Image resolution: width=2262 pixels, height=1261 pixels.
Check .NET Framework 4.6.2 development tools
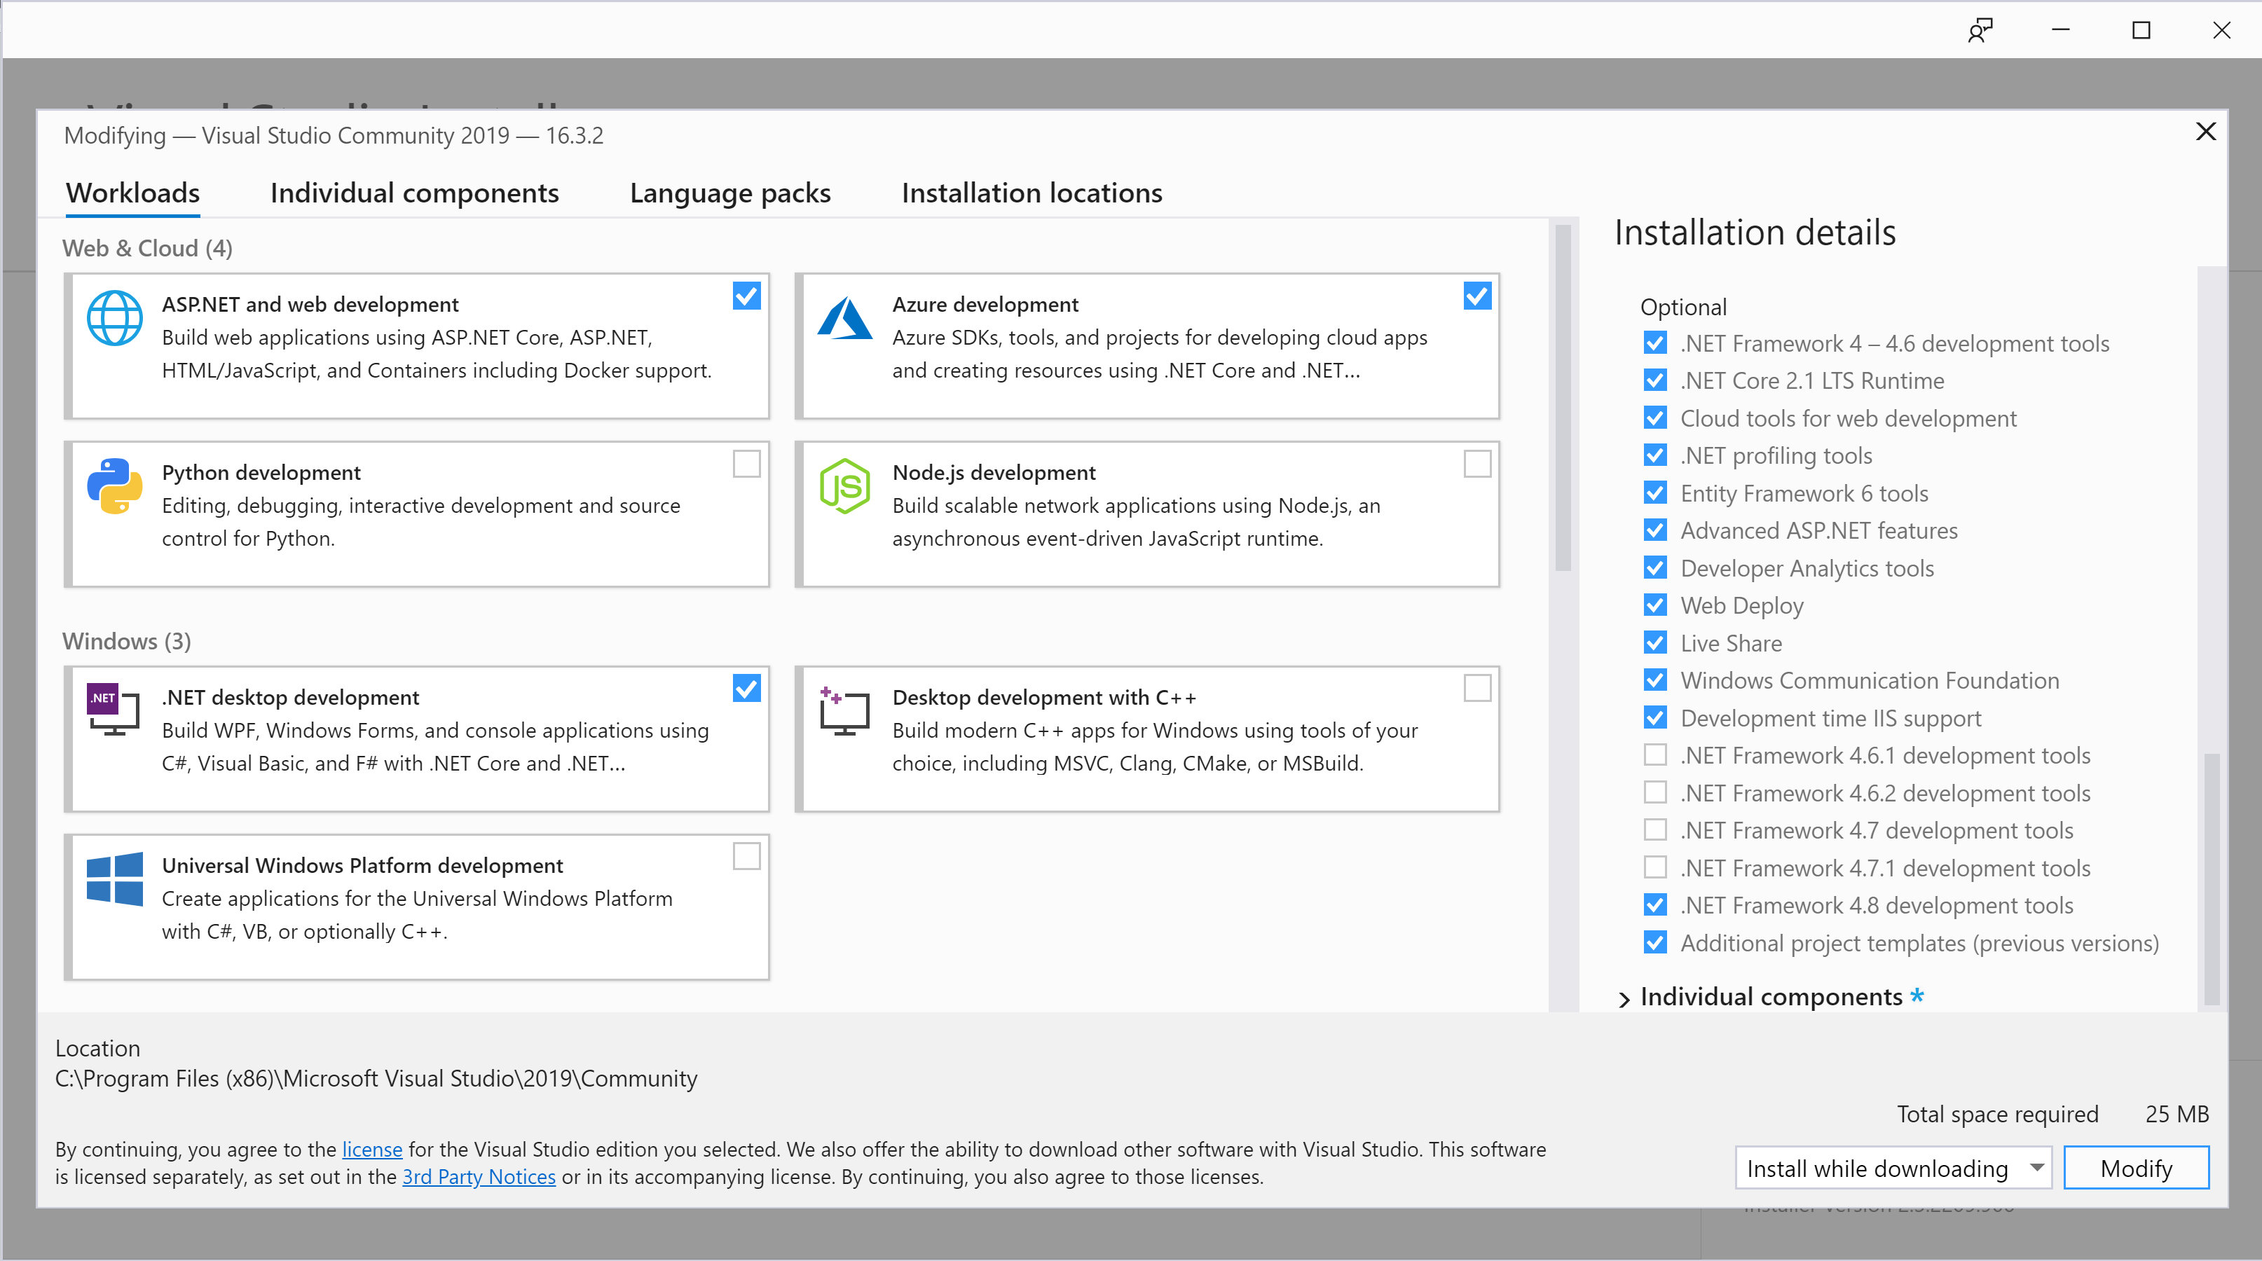coord(1655,793)
